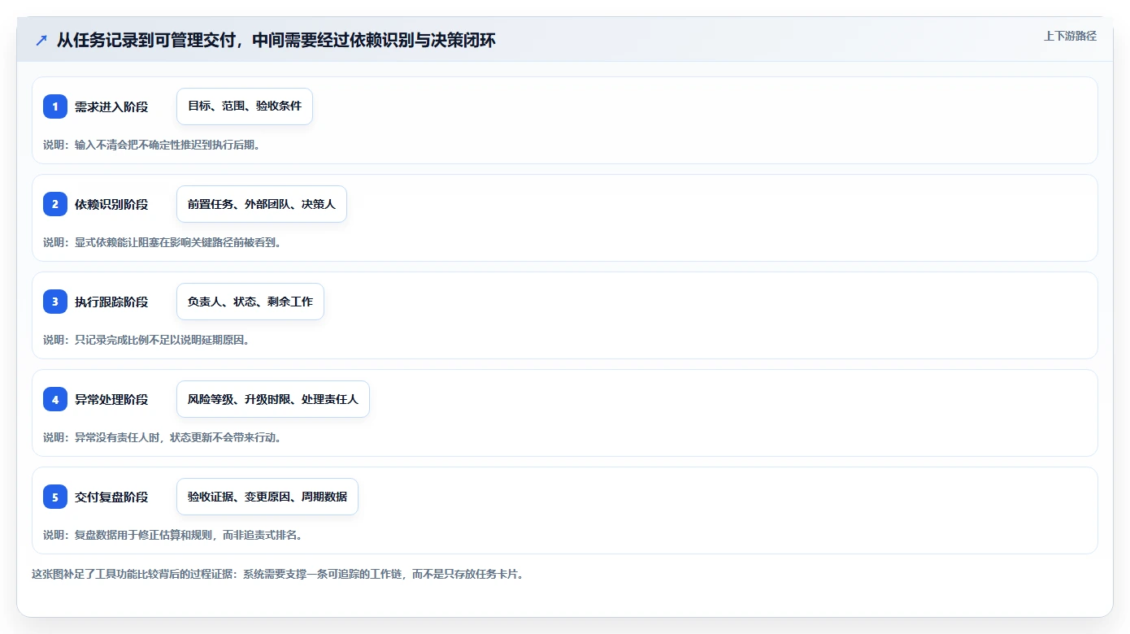
Task: Click the step number 5 badge
Action: point(55,497)
